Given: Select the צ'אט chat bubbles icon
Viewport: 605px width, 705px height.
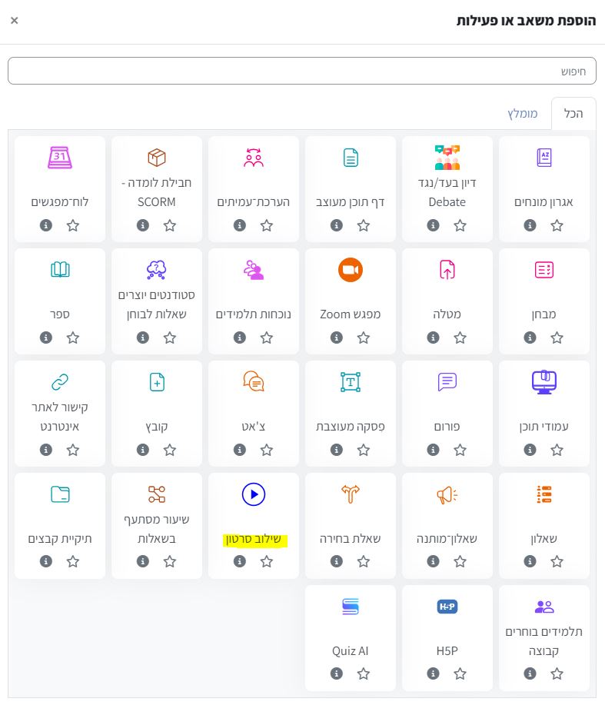Looking at the screenshot, I should coord(254,382).
